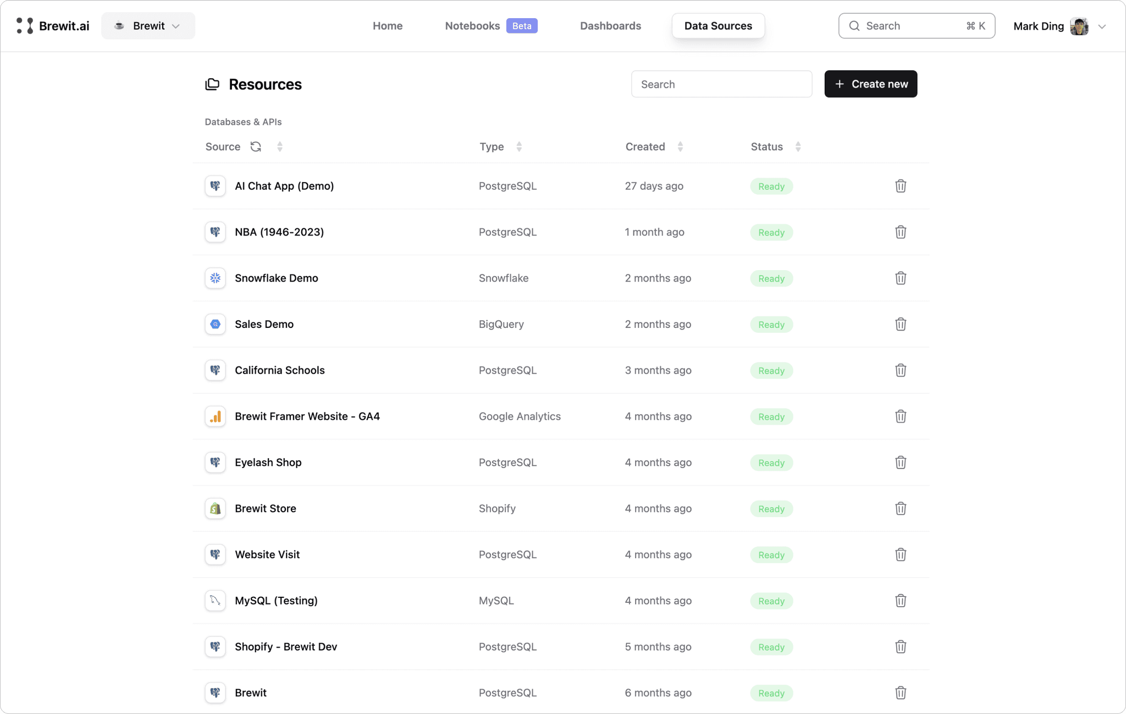The image size is (1126, 714).
Task: Open the Notebooks Beta section
Action: pos(472,25)
